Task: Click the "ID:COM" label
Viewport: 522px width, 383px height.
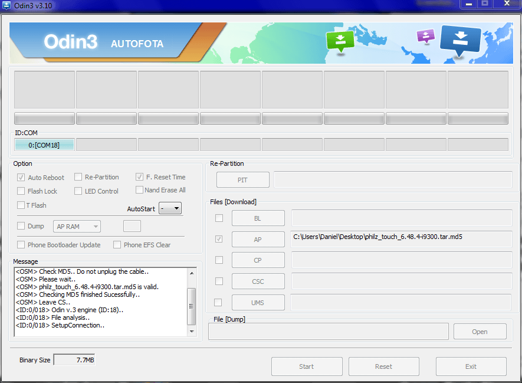Action: [26, 133]
